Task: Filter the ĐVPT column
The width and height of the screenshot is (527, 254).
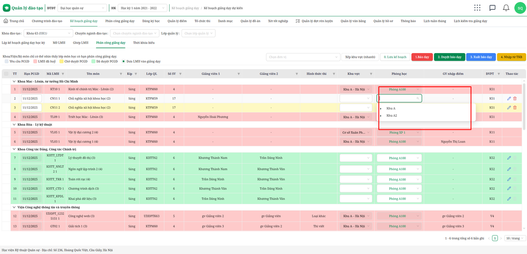Action: [x=499, y=74]
